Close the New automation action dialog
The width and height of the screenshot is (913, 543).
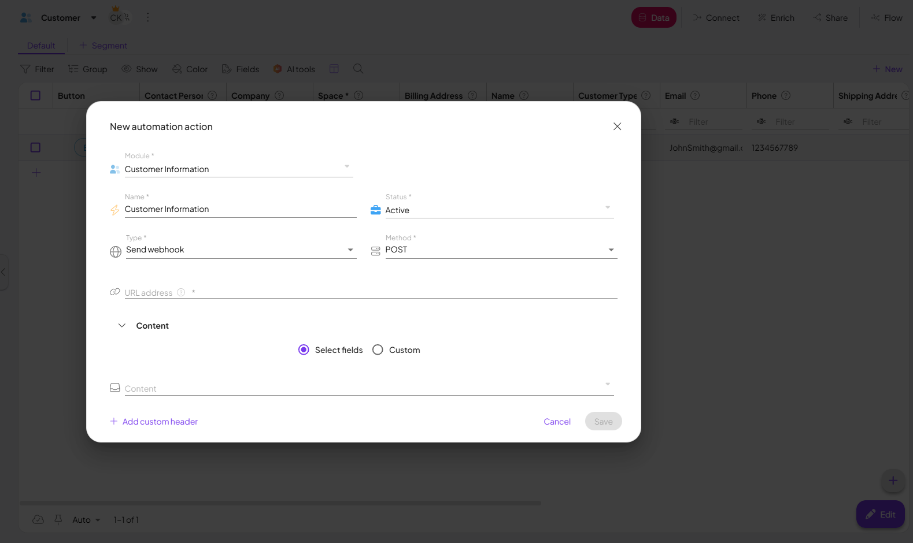pos(617,127)
